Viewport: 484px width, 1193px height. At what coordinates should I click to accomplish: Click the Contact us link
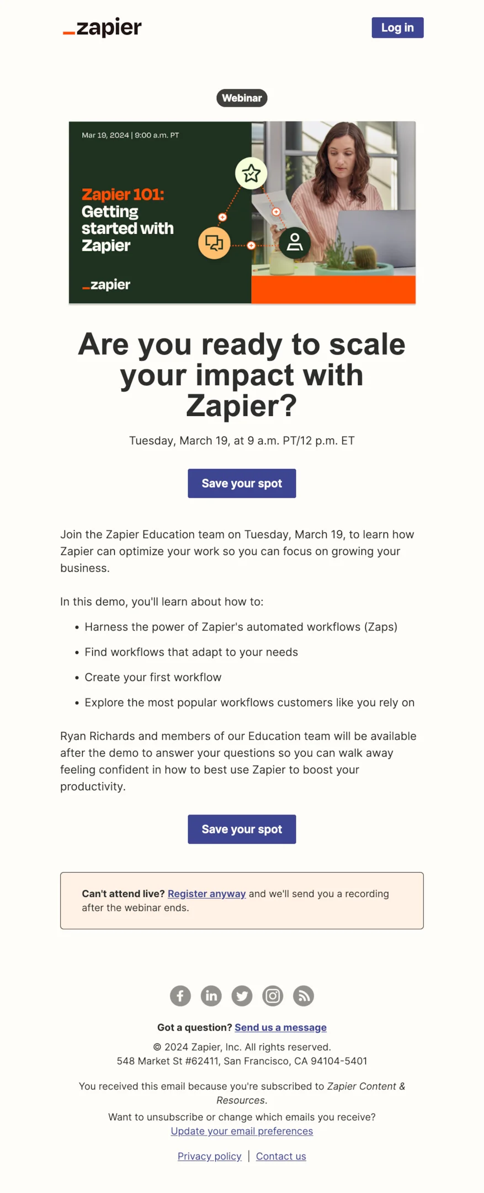[x=280, y=1156]
